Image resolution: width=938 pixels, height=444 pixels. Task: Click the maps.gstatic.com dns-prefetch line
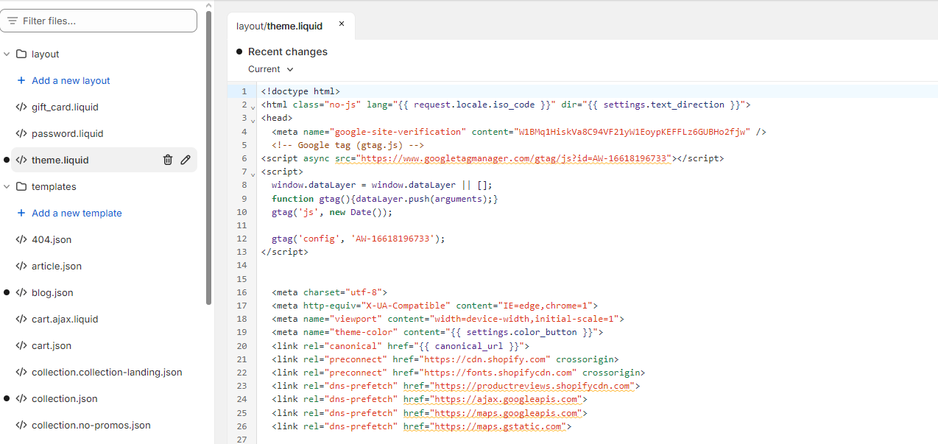pos(422,426)
